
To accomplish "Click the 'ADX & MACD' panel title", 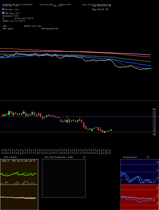I will (x=10, y=157).
